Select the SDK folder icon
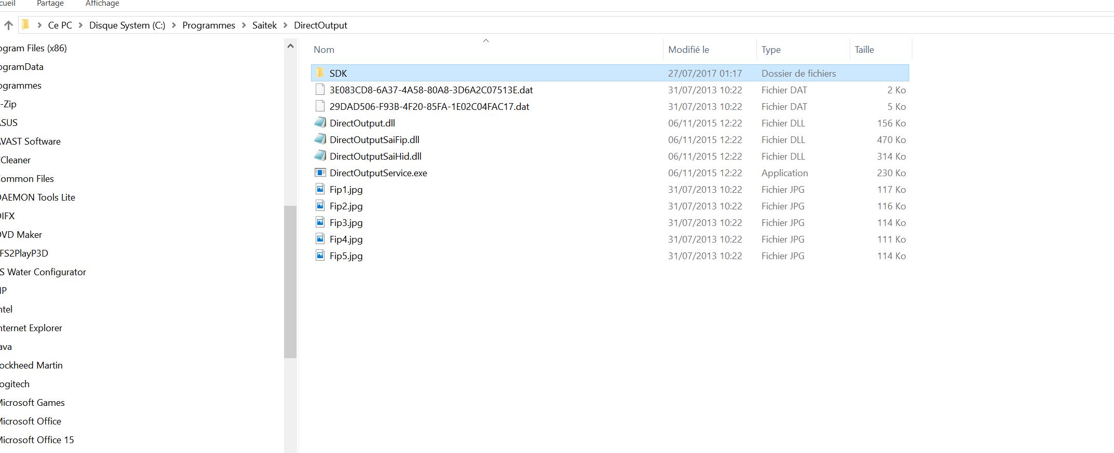1114x453 pixels. click(320, 73)
